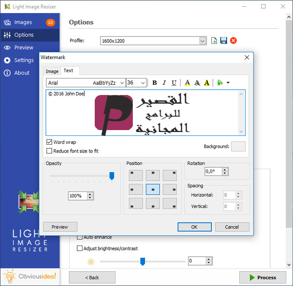Set watermark position to center

coord(153,190)
